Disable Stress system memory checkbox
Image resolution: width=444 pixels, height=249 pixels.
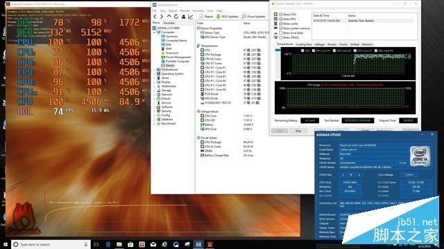pyautogui.click(x=280, y=28)
